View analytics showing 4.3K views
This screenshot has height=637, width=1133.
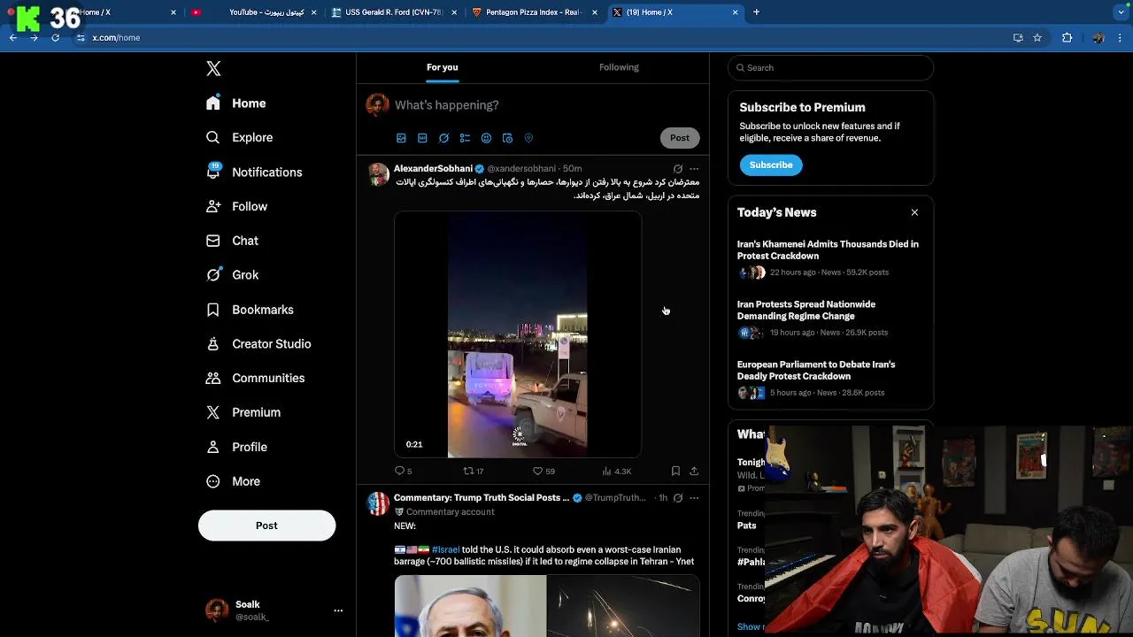[x=616, y=472]
